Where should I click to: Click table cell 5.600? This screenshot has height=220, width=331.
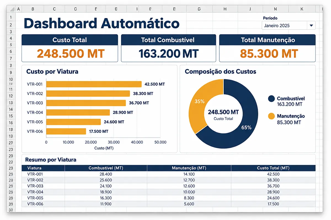(x=189, y=204)
